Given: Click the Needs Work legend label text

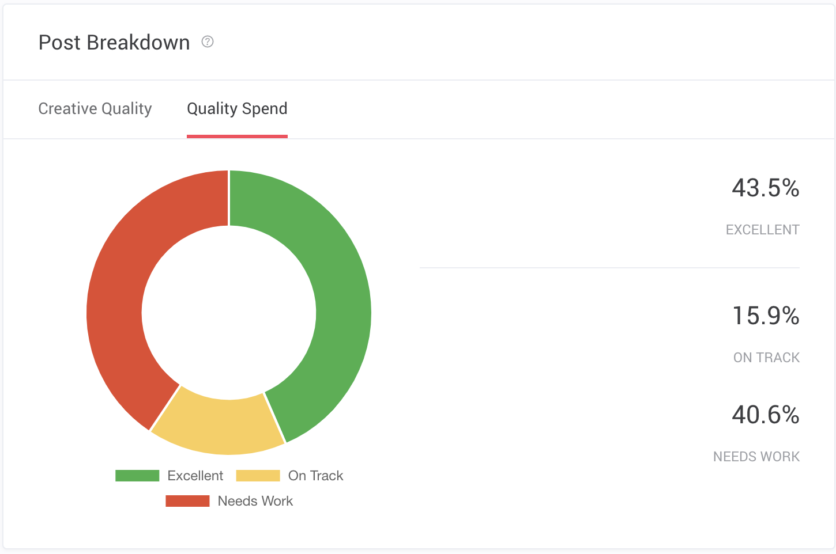Looking at the screenshot, I should 255,501.
